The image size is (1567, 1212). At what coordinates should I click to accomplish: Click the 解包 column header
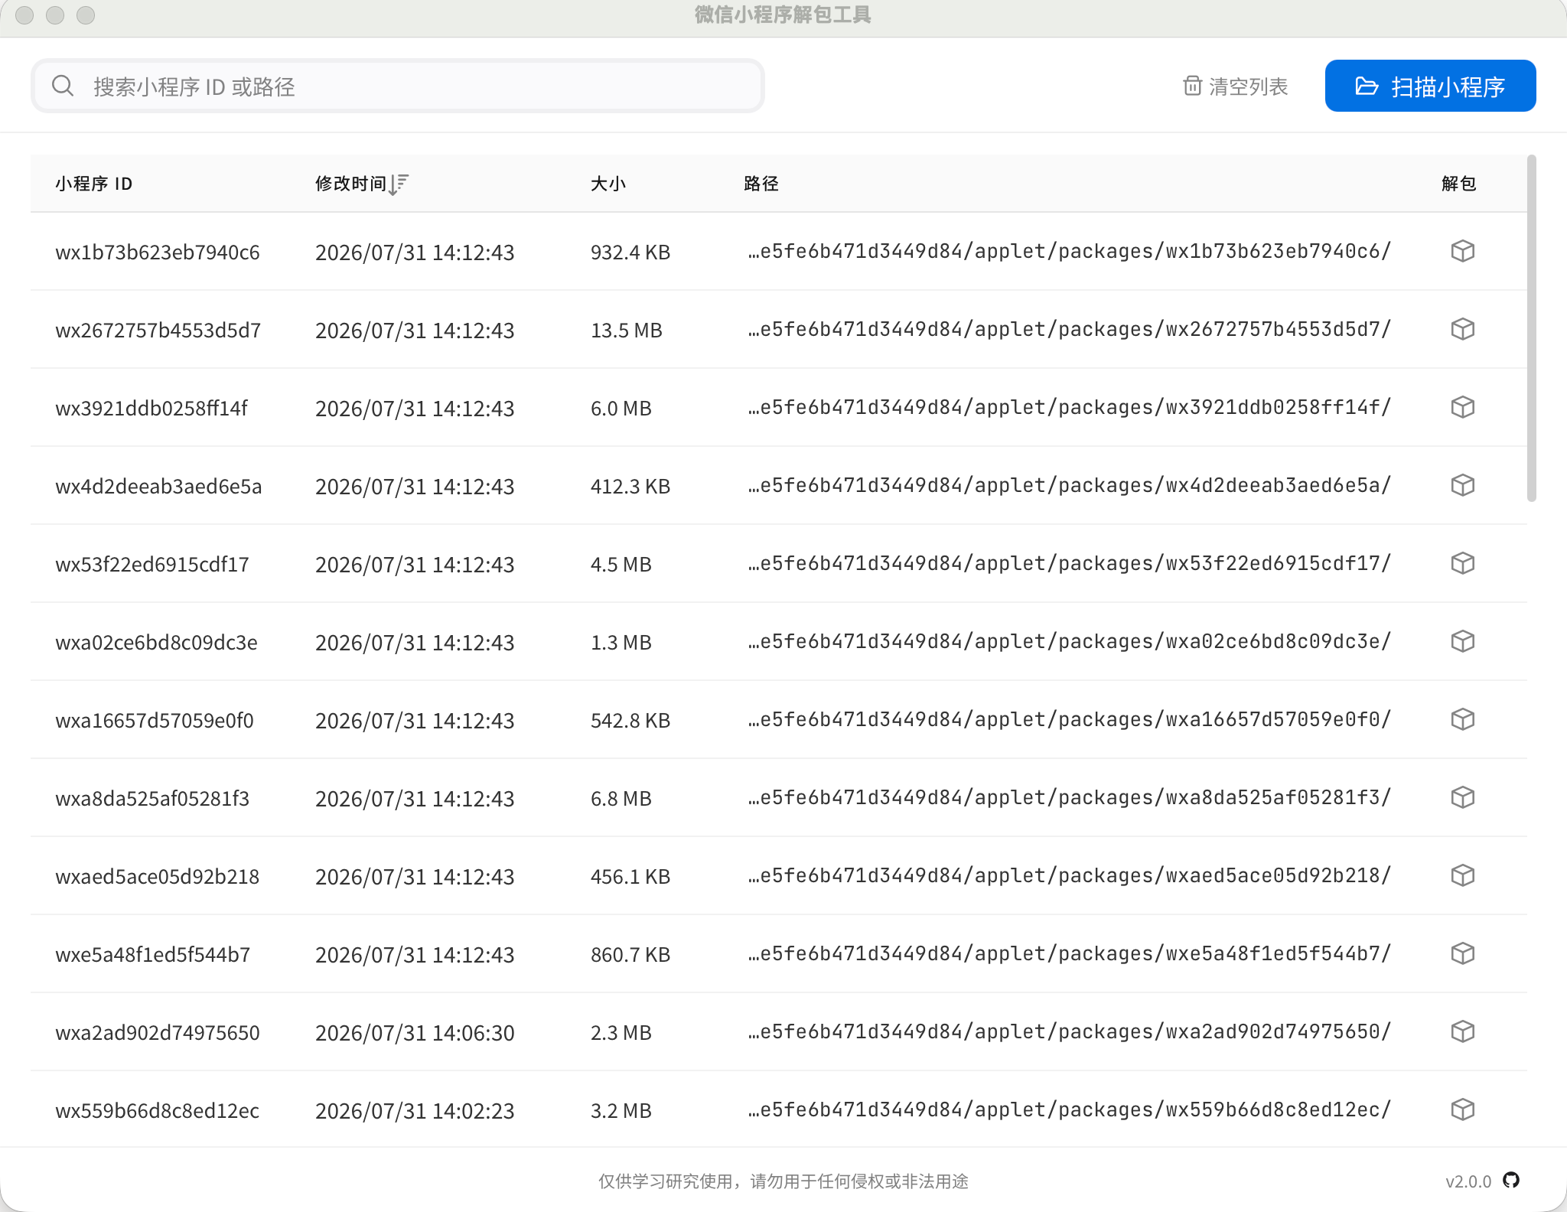[x=1459, y=184]
